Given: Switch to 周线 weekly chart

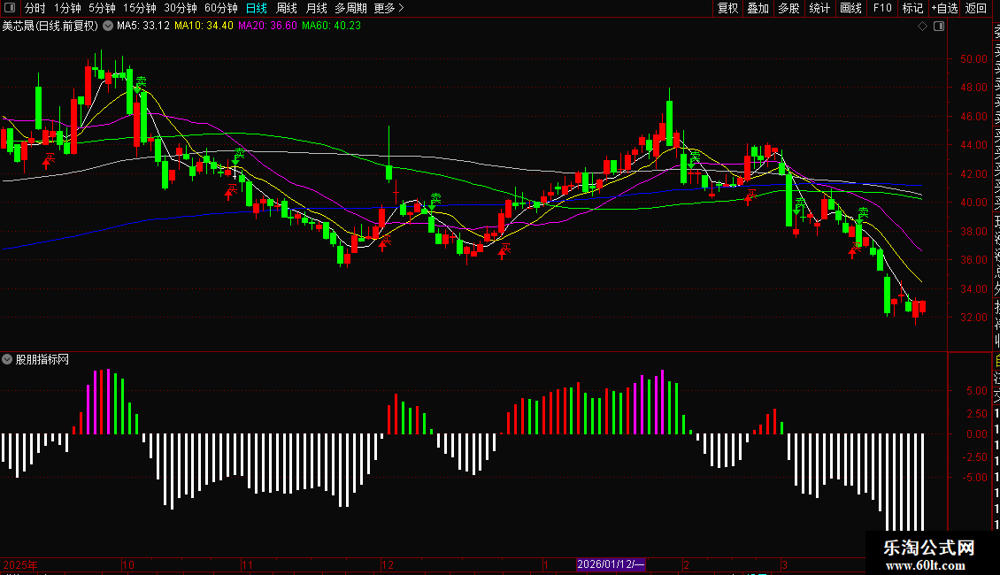Looking at the screenshot, I should 287,8.
